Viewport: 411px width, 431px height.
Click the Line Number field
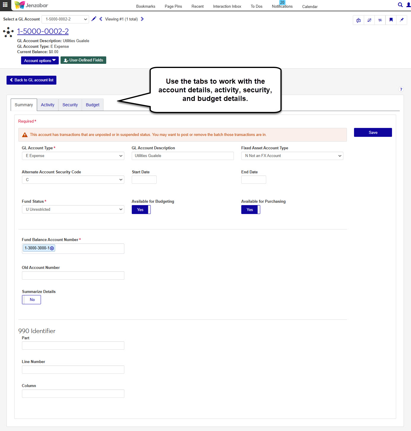(x=73, y=370)
